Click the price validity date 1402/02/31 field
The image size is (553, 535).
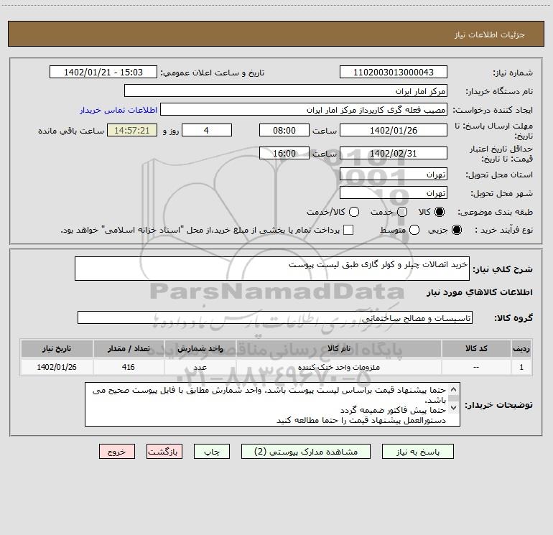[394, 153]
